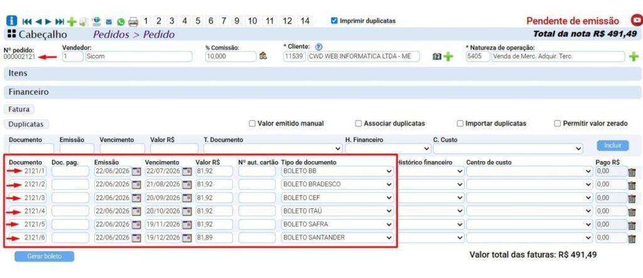This screenshot has height=278, width=643.
Task: Tick Importar duplicatas checkbox
Action: 460,124
